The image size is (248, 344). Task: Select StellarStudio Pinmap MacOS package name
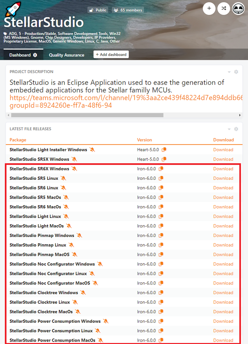click(40, 254)
